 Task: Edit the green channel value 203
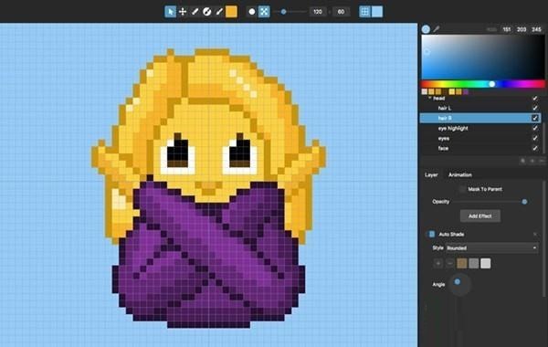(x=522, y=29)
